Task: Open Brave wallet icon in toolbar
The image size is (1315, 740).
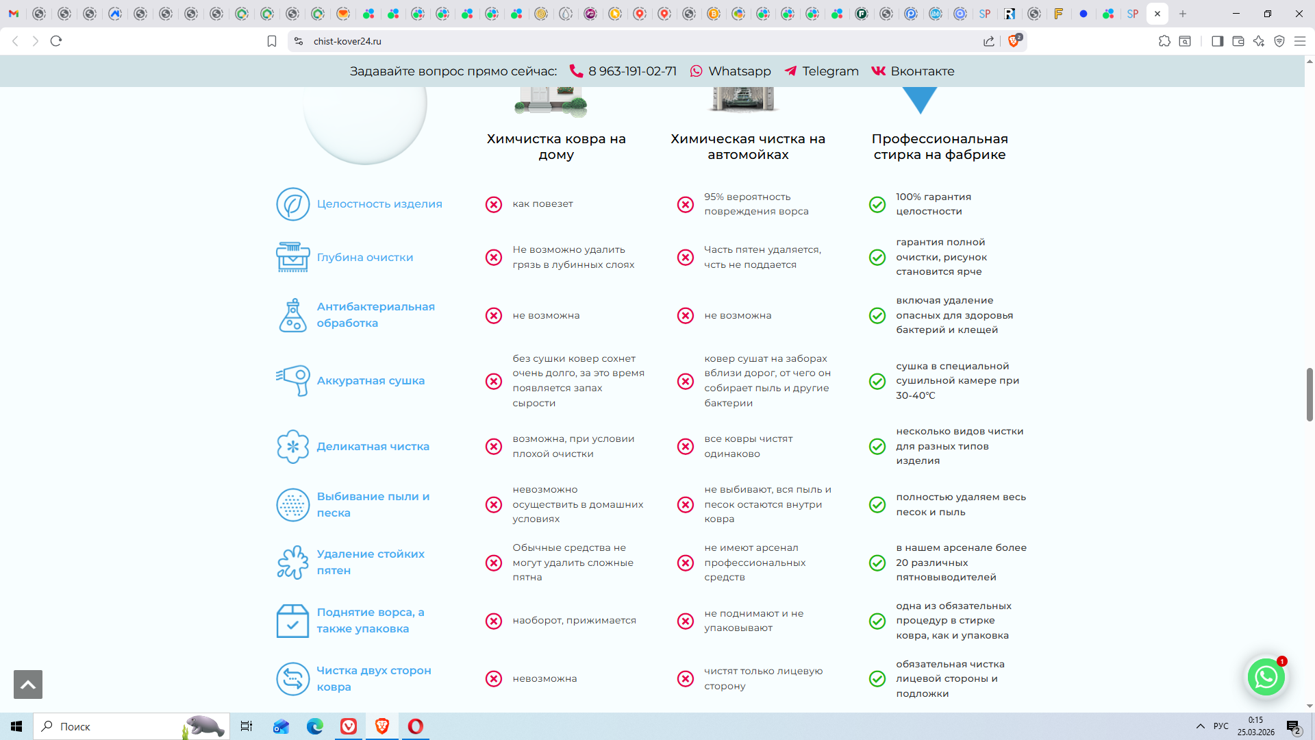Action: pos(1238,41)
